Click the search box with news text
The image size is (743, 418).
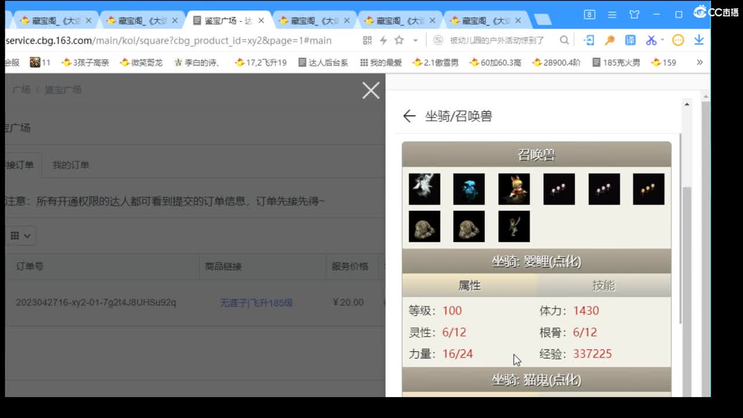coord(497,40)
